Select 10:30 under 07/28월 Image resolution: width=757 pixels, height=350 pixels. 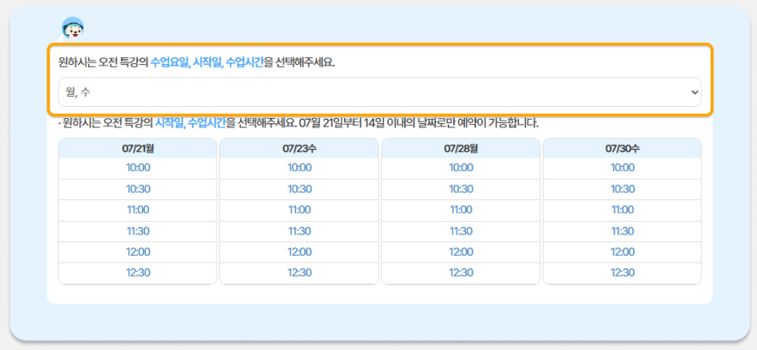click(461, 189)
